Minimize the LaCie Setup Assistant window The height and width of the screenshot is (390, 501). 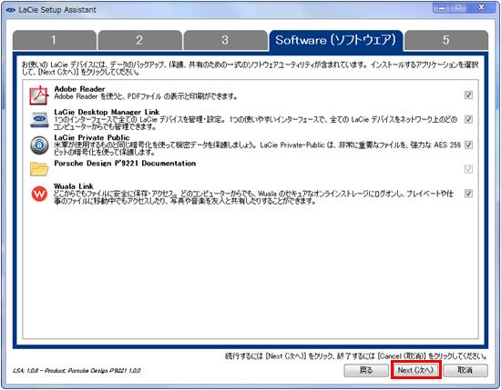(442, 8)
